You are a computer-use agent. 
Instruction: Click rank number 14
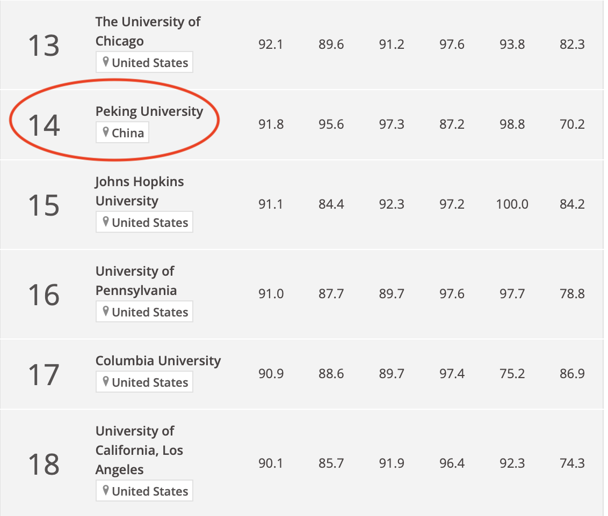(x=44, y=126)
